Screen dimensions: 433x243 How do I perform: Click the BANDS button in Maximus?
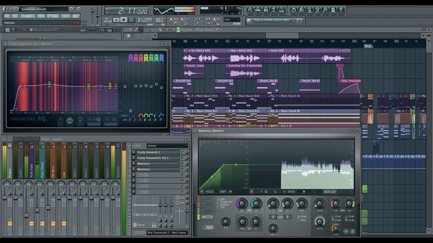point(346,192)
